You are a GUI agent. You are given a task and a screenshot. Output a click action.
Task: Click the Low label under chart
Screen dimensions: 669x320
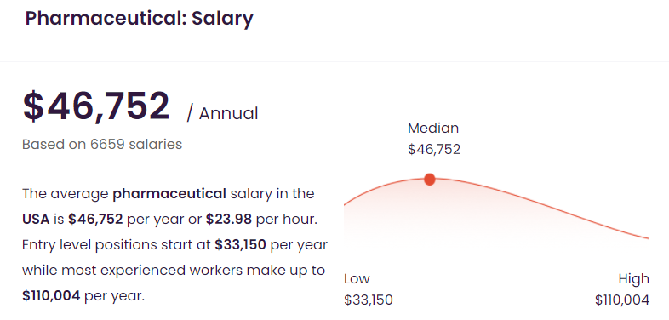tap(357, 279)
